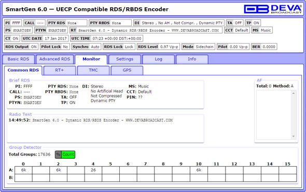306x192 pixels.
Task: Click the group 4A cell showing 26
Action: pyautogui.click(x=93, y=170)
